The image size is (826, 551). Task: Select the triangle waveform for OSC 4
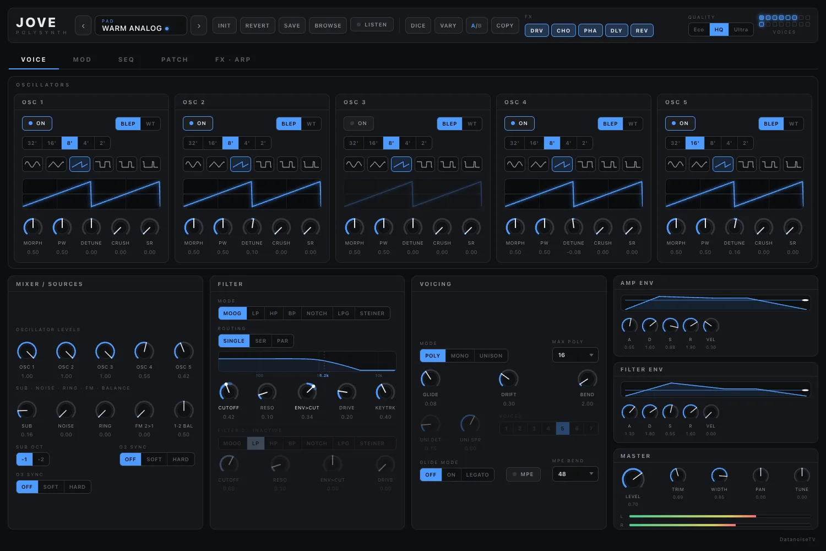(539, 164)
